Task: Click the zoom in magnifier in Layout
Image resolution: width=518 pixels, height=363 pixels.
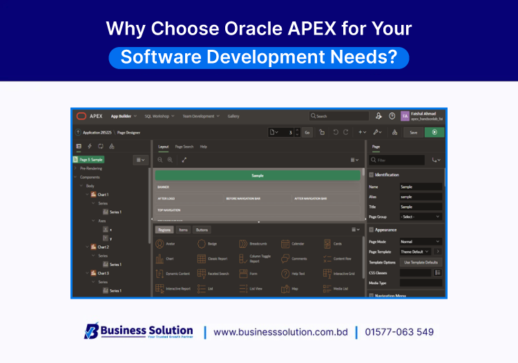Action: coord(170,160)
